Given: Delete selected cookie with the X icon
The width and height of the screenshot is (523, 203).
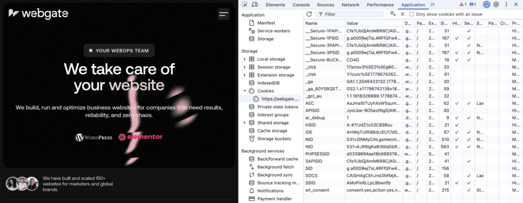Looking at the screenshot, I should (x=402, y=14).
